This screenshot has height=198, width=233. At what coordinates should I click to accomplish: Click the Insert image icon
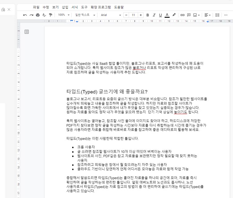[195, 15]
